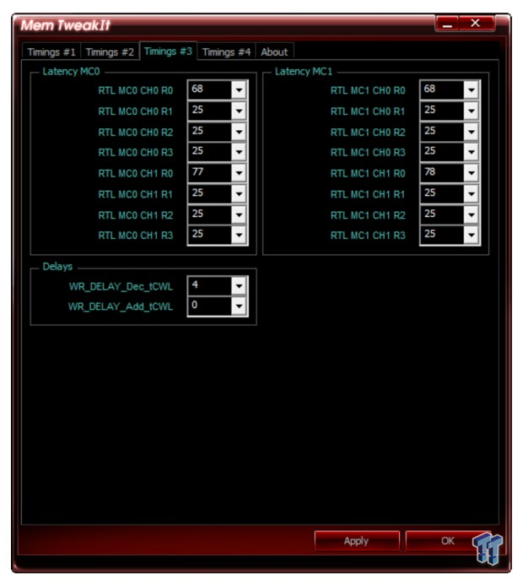
Task: Select the Timings #3 tab
Action: [x=168, y=51]
